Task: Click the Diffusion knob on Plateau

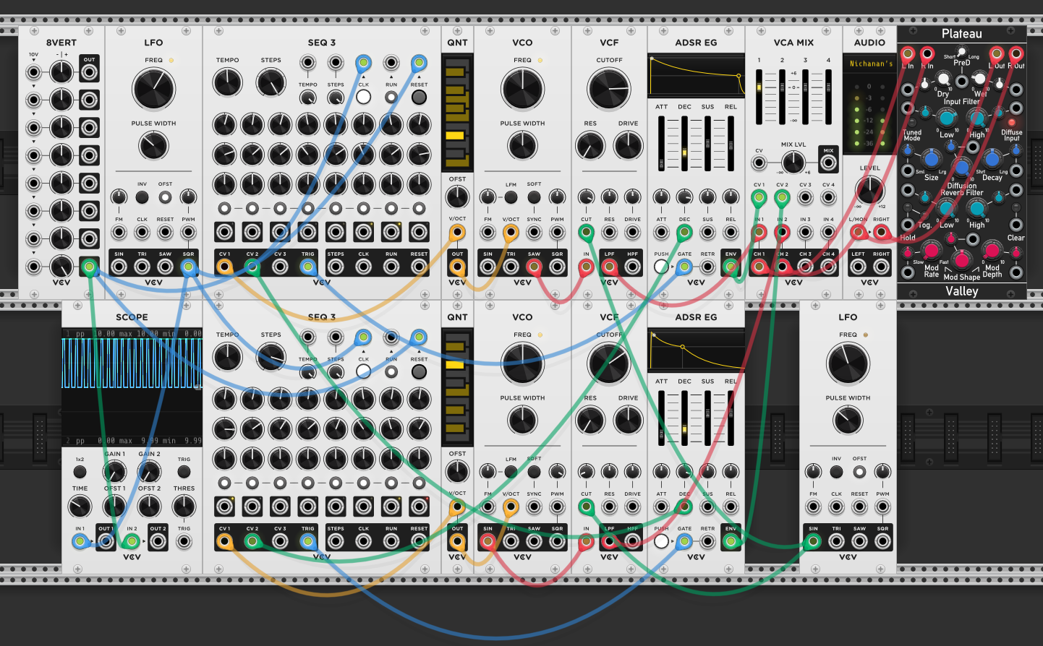Action: click(x=961, y=167)
